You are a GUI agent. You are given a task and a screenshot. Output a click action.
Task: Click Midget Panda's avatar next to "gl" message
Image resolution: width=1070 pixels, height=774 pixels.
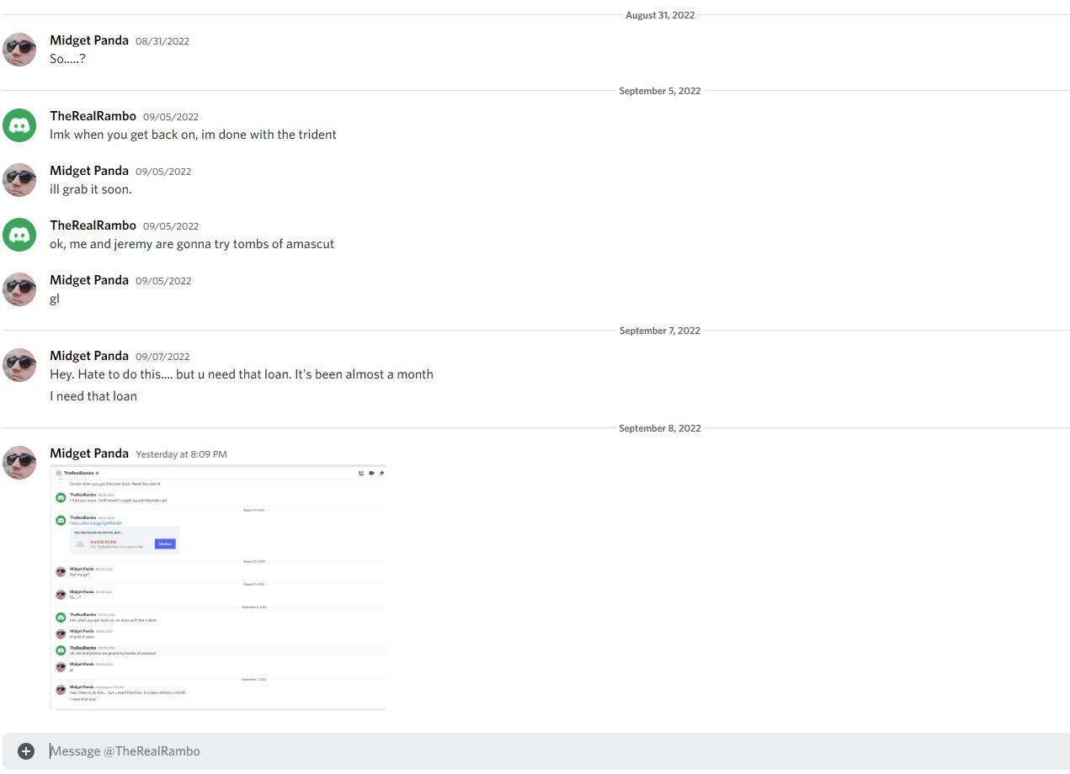(19, 289)
